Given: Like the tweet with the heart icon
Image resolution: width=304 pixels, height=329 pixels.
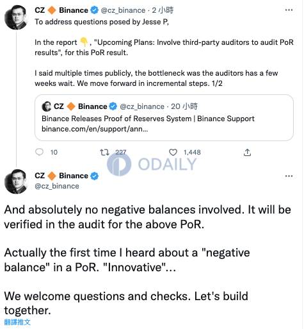Looking at the screenshot, I should tap(173, 153).
